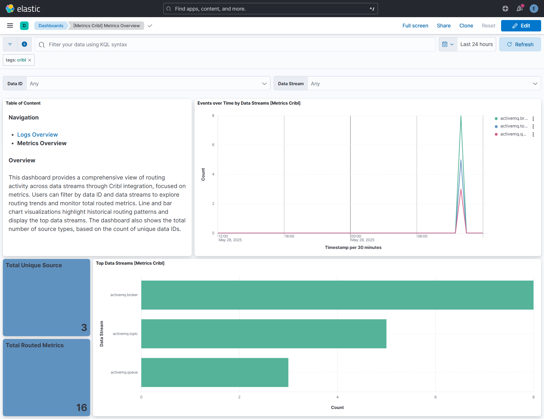
Task: Open the newsfeed notifications icon
Action: pyautogui.click(x=520, y=9)
